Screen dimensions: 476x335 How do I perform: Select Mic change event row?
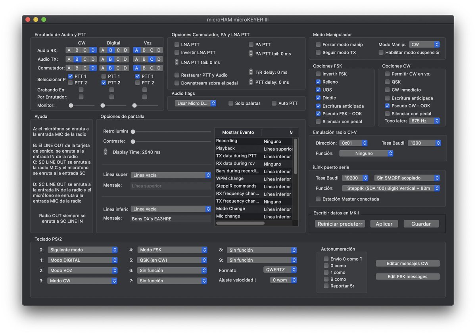pos(254,216)
